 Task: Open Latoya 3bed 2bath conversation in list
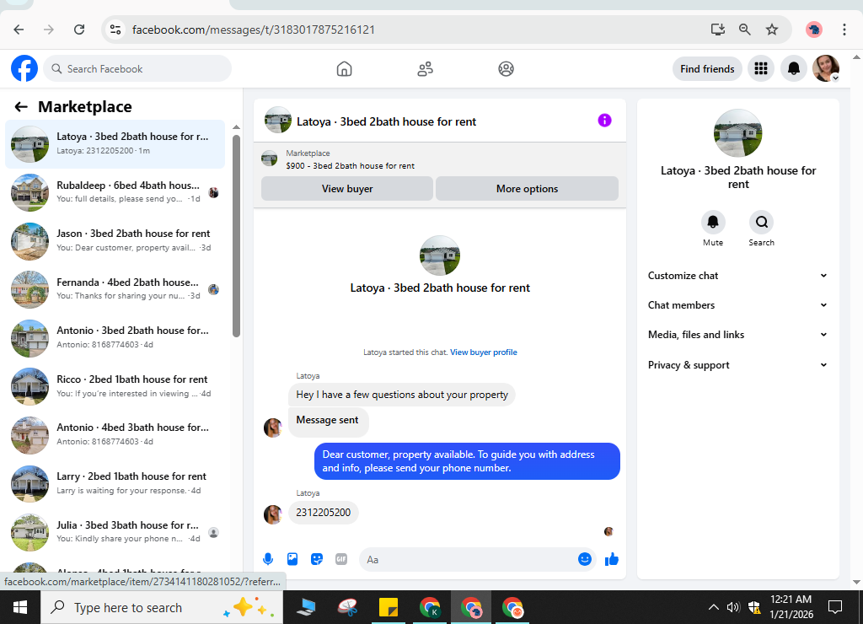tap(115, 143)
